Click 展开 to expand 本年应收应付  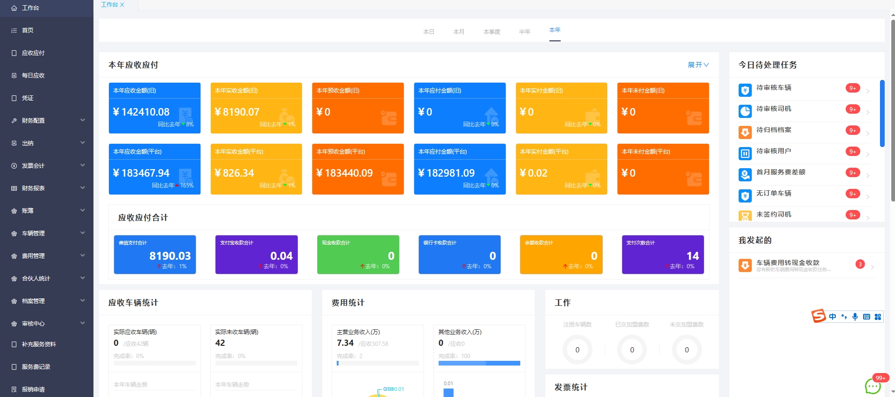coord(698,65)
